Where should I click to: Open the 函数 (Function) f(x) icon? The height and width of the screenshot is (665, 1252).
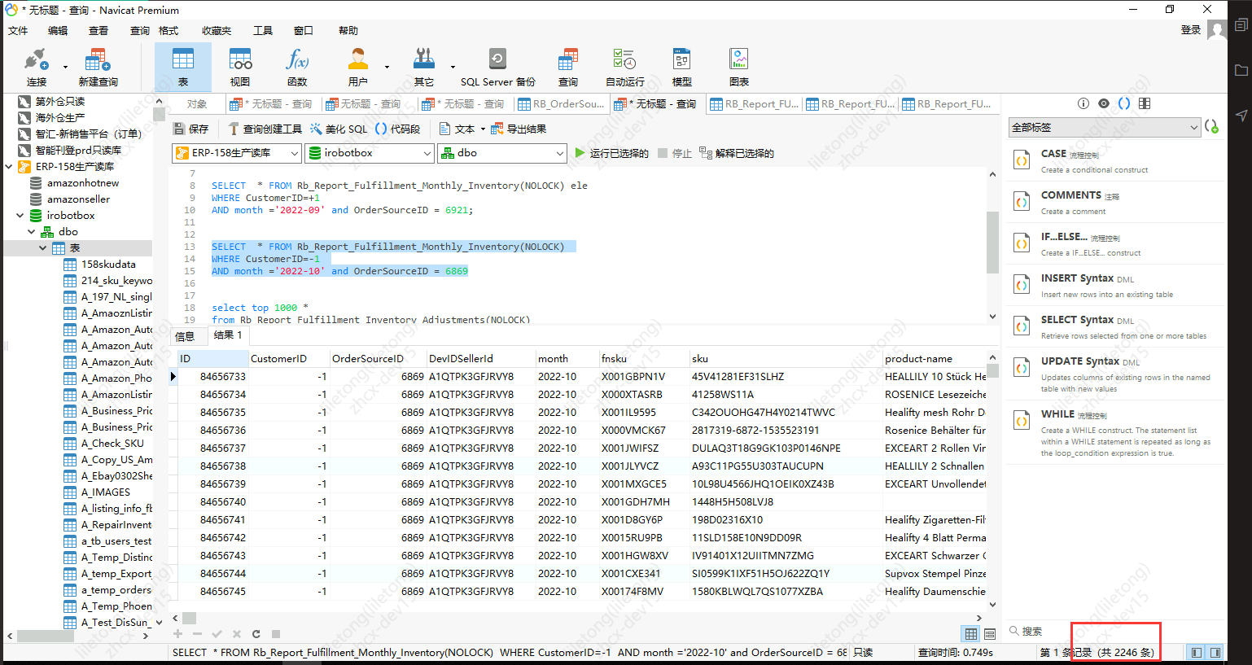pos(297,67)
